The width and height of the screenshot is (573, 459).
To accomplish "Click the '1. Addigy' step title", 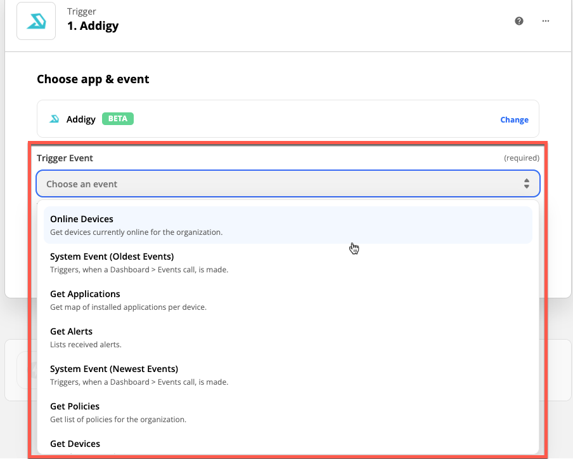I will tap(93, 26).
